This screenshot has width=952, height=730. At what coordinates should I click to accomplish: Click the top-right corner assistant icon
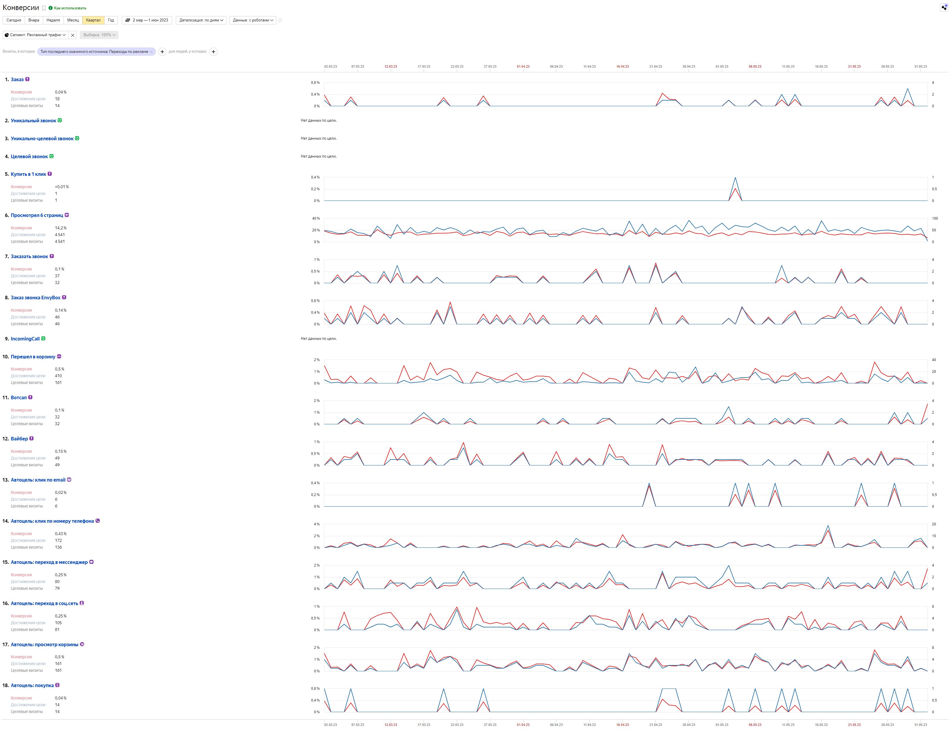[x=944, y=7]
